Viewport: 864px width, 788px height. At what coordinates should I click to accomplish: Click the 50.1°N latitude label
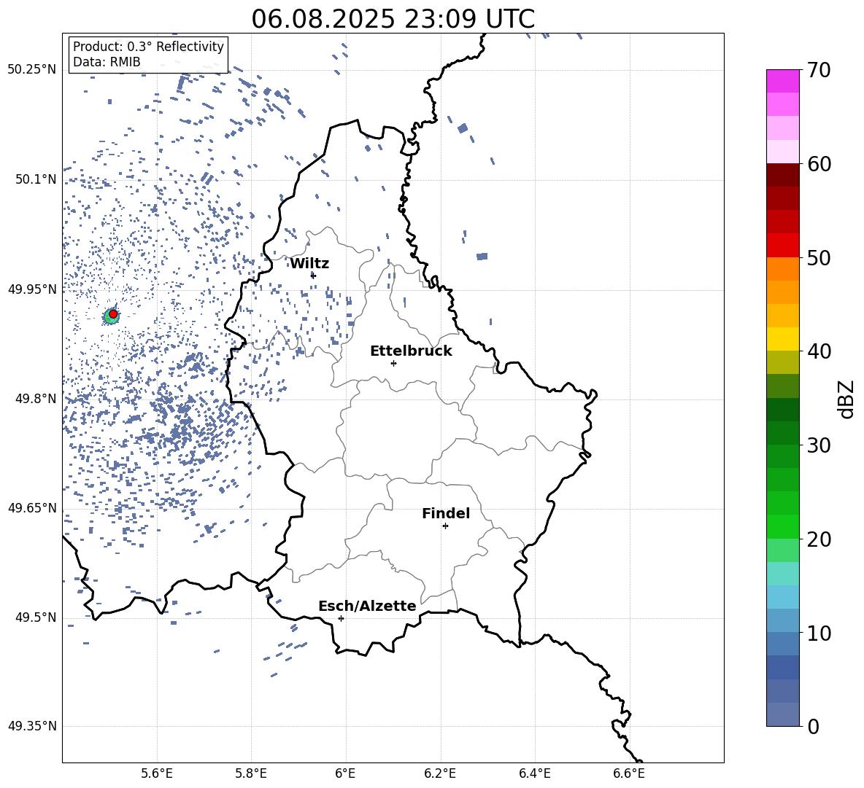(36, 179)
